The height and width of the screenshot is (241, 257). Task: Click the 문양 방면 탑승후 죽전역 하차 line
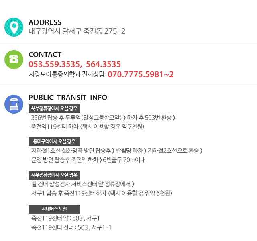point(88,160)
